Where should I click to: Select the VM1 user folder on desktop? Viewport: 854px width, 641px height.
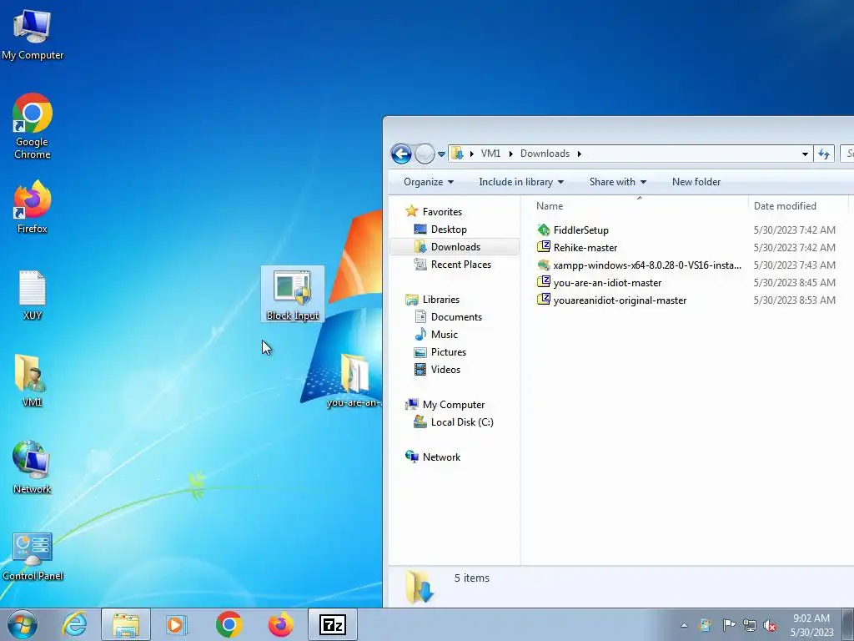33,381
